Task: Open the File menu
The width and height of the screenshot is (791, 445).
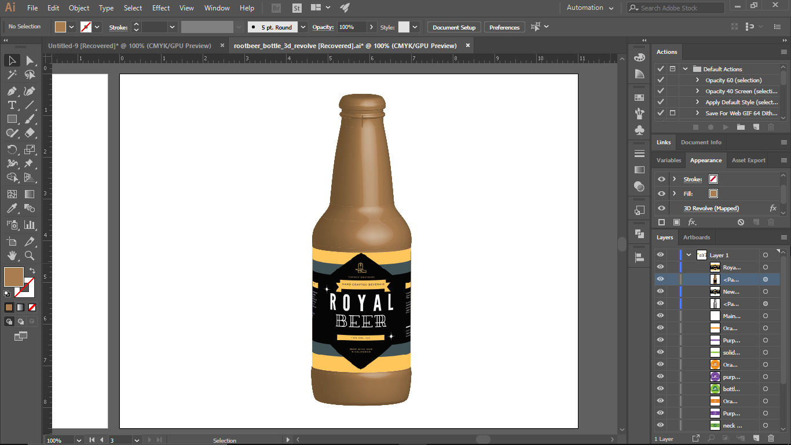Action: coord(32,8)
